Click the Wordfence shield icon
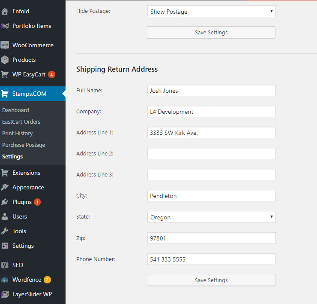 [x=5, y=280]
